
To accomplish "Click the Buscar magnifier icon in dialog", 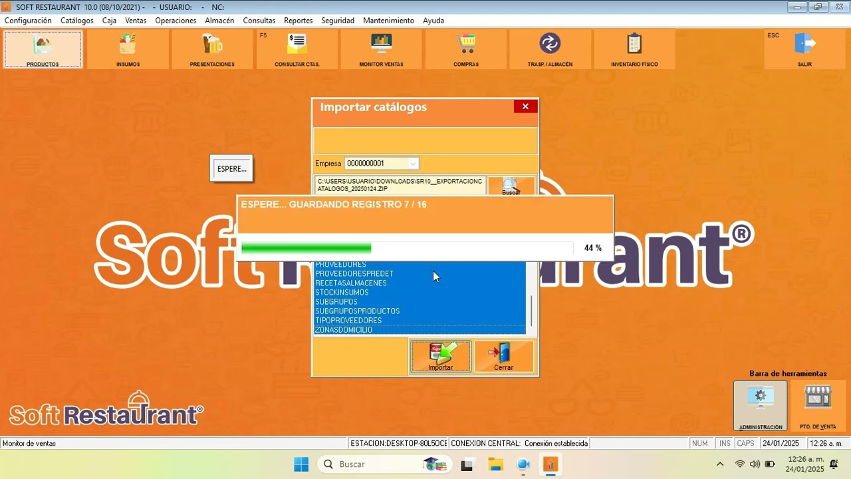I will click(x=511, y=186).
